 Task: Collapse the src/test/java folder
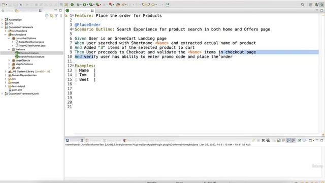coord(6,35)
